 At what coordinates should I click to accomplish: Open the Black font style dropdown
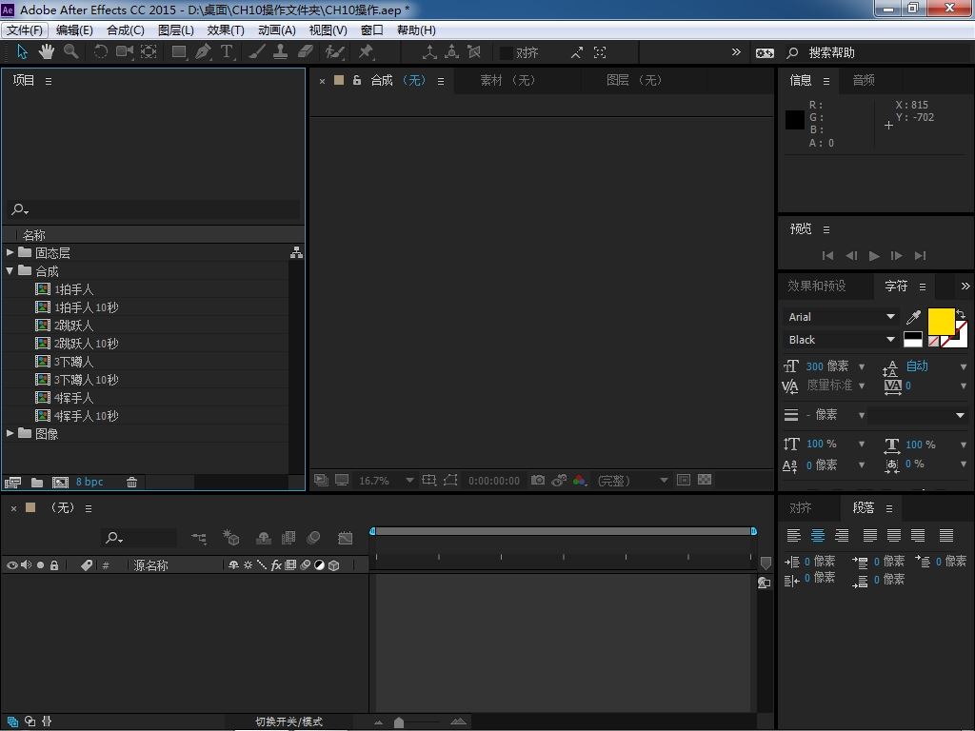(x=840, y=340)
